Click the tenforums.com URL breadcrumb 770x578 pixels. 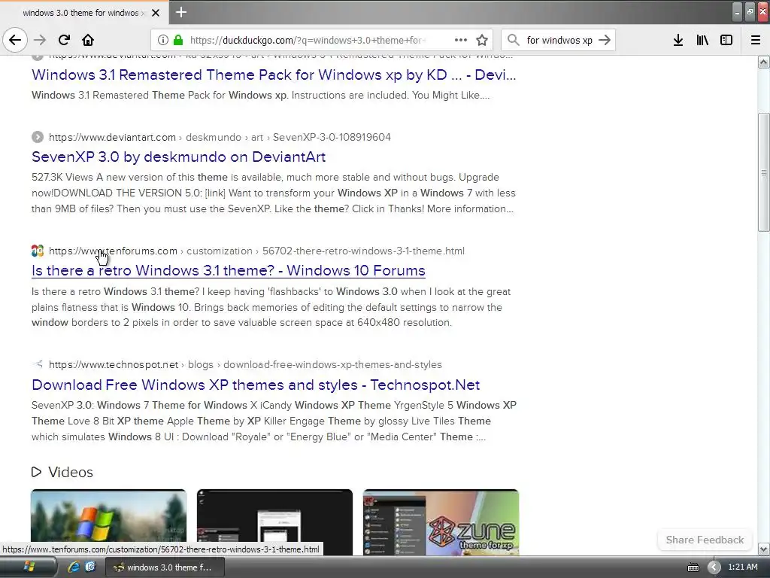coord(256,251)
